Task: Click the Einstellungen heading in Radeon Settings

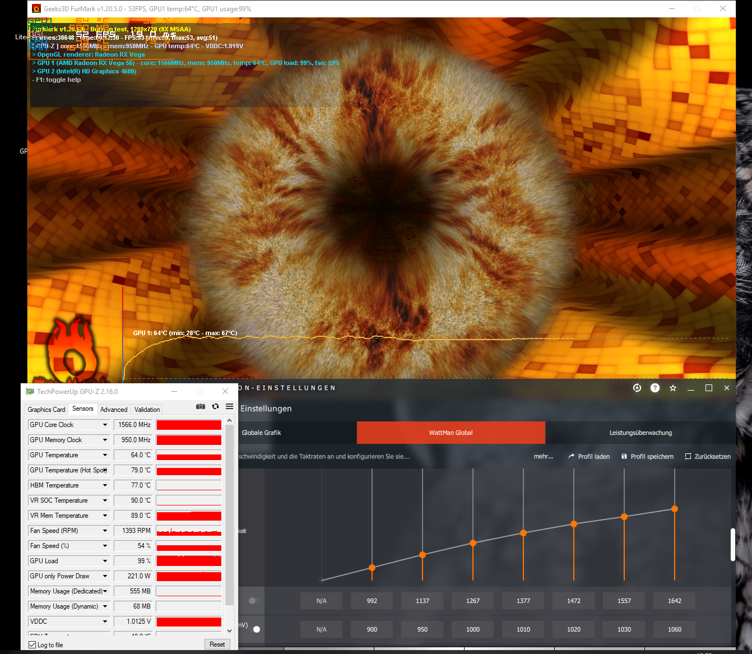Action: pos(266,409)
